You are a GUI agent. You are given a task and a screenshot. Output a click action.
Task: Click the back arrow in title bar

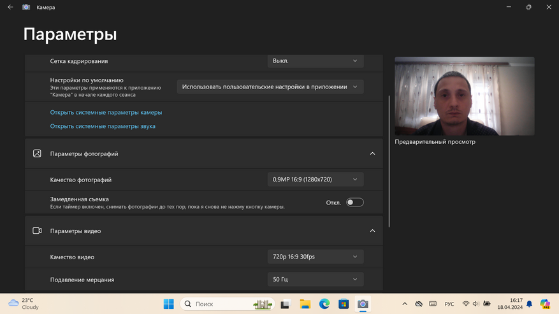pos(10,7)
